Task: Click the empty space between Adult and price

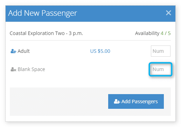Action: coord(60,51)
